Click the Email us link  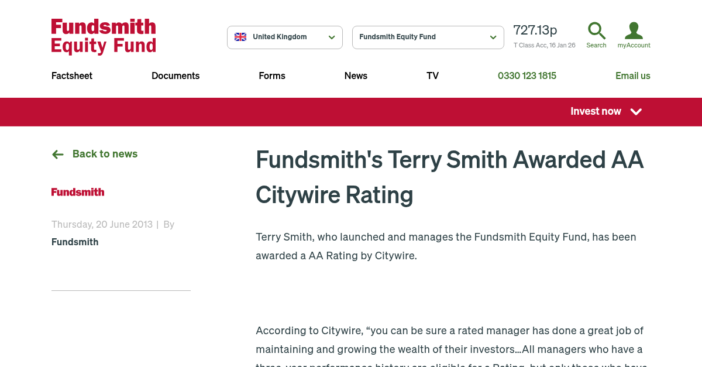coord(633,76)
